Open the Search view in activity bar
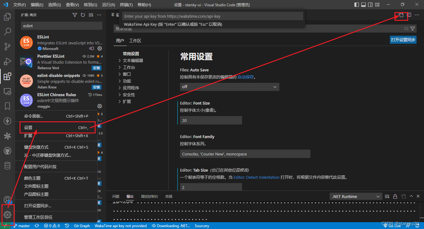 tap(7, 31)
